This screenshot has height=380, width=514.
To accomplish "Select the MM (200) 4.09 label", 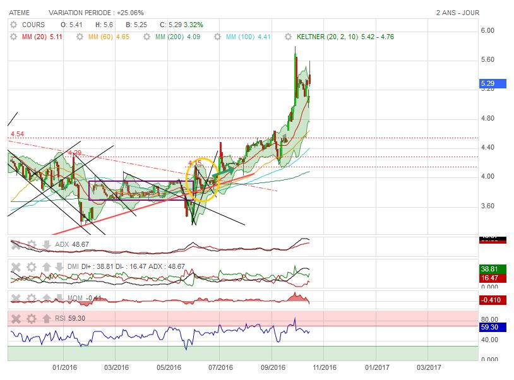I will point(177,37).
